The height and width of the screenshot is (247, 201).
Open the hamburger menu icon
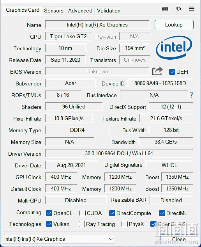(x=192, y=9)
